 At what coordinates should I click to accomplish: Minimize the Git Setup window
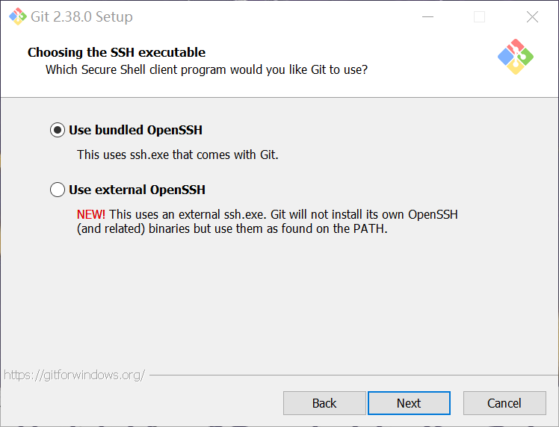tap(427, 16)
